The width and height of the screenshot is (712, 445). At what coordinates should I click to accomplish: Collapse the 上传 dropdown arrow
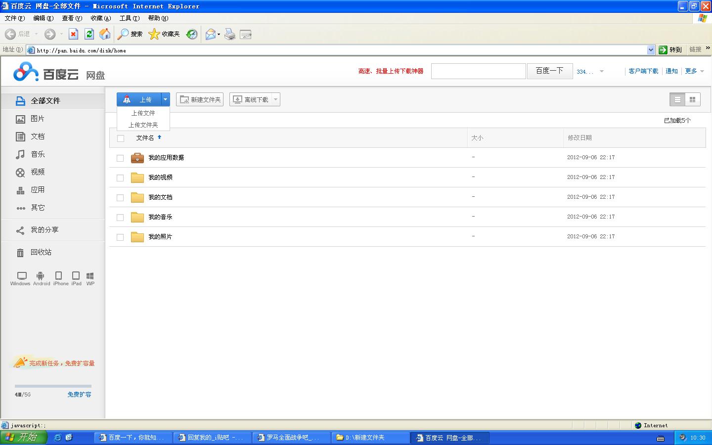[x=166, y=99]
